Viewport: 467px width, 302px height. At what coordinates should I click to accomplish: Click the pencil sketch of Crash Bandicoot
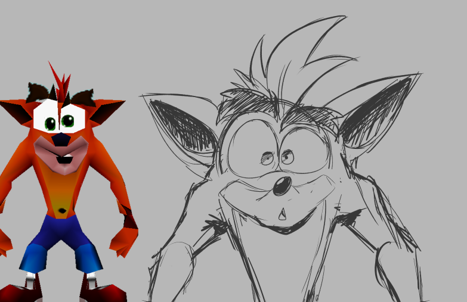pyautogui.click(x=282, y=159)
